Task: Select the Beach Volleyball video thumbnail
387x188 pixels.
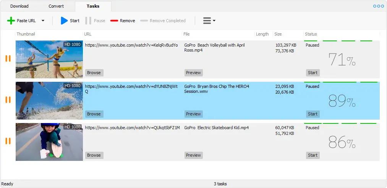Action: coord(49,59)
